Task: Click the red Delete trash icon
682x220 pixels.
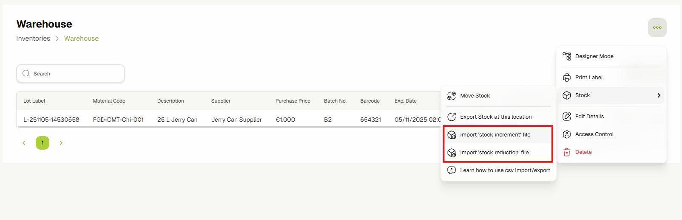Action: pyautogui.click(x=567, y=152)
